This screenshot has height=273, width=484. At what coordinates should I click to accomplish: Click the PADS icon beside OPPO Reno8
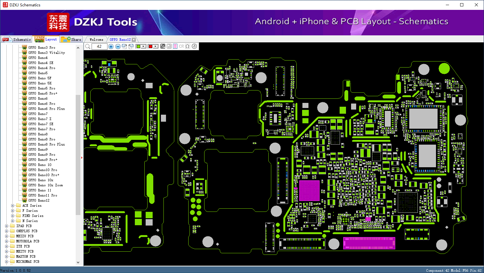pyautogui.click(x=24, y=134)
